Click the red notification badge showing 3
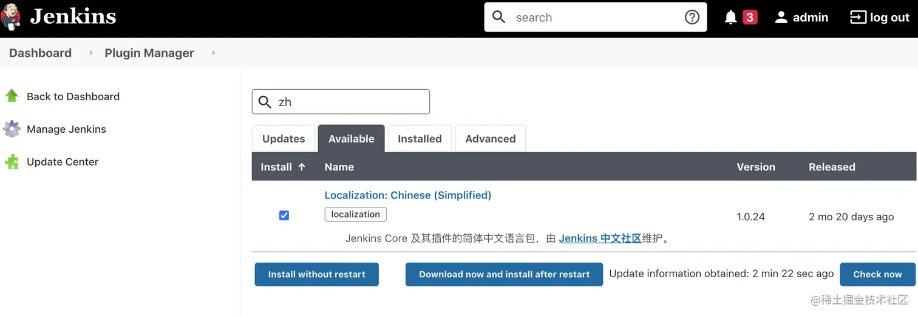The width and height of the screenshot is (918, 316). point(750,18)
